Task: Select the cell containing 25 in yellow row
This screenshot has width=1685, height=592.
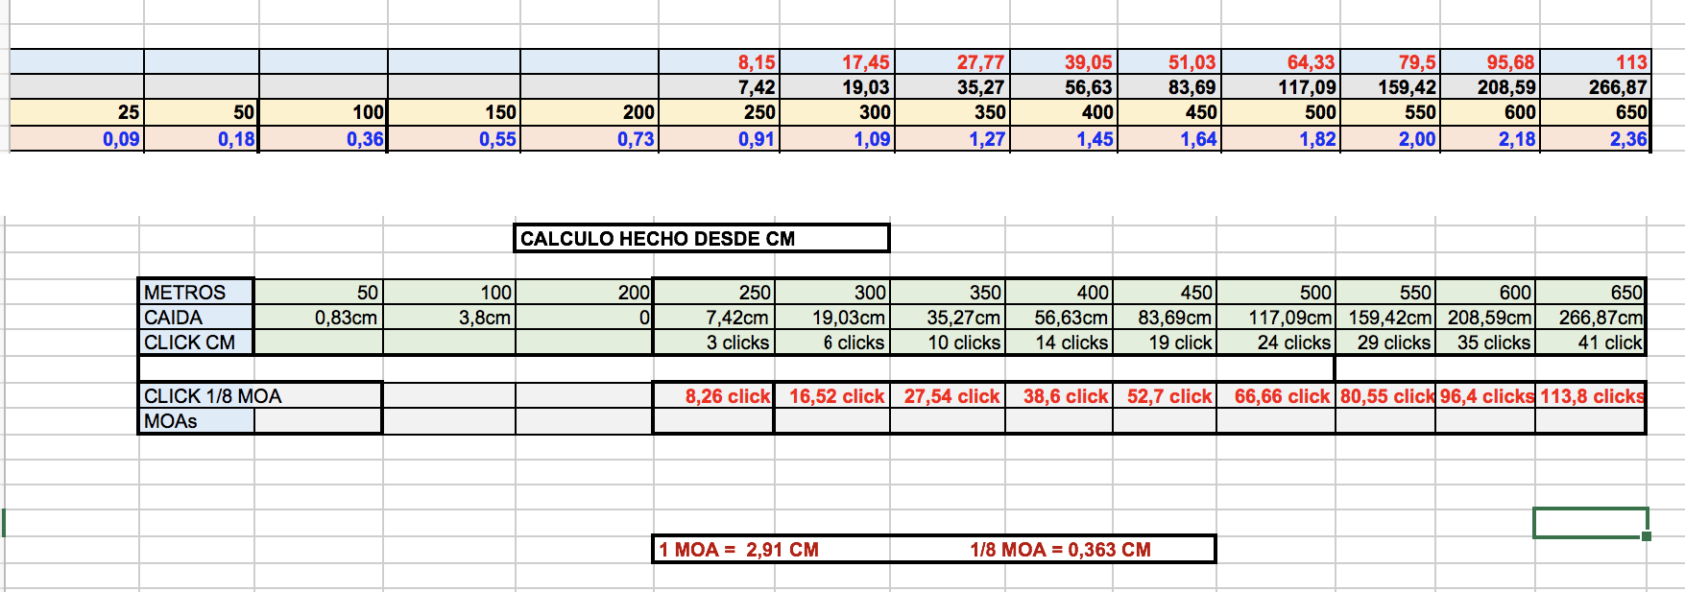Action: (x=77, y=112)
